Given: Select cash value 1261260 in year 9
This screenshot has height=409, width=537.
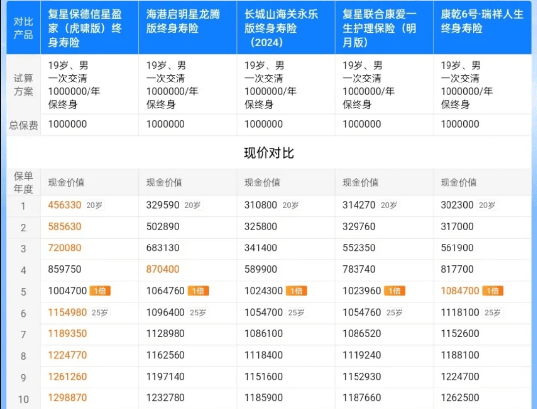Looking at the screenshot, I should coord(67,377).
